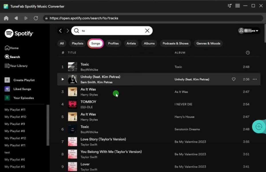Open My Playlist #8 in sidebar
The height and width of the screenshot is (172, 266).
tap(15, 131)
